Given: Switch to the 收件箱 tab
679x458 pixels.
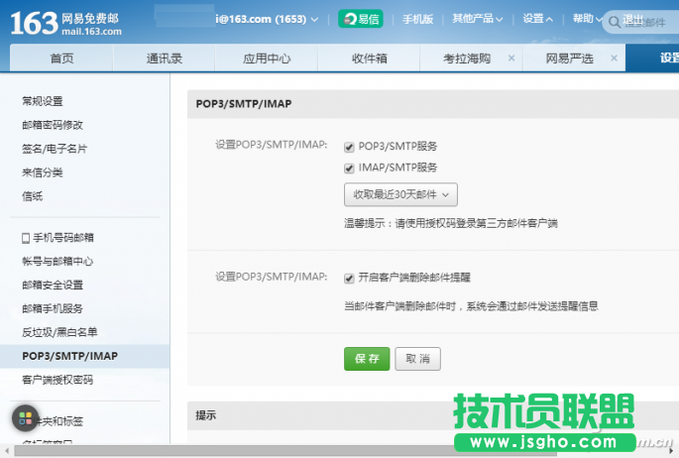Looking at the screenshot, I should click(x=375, y=58).
